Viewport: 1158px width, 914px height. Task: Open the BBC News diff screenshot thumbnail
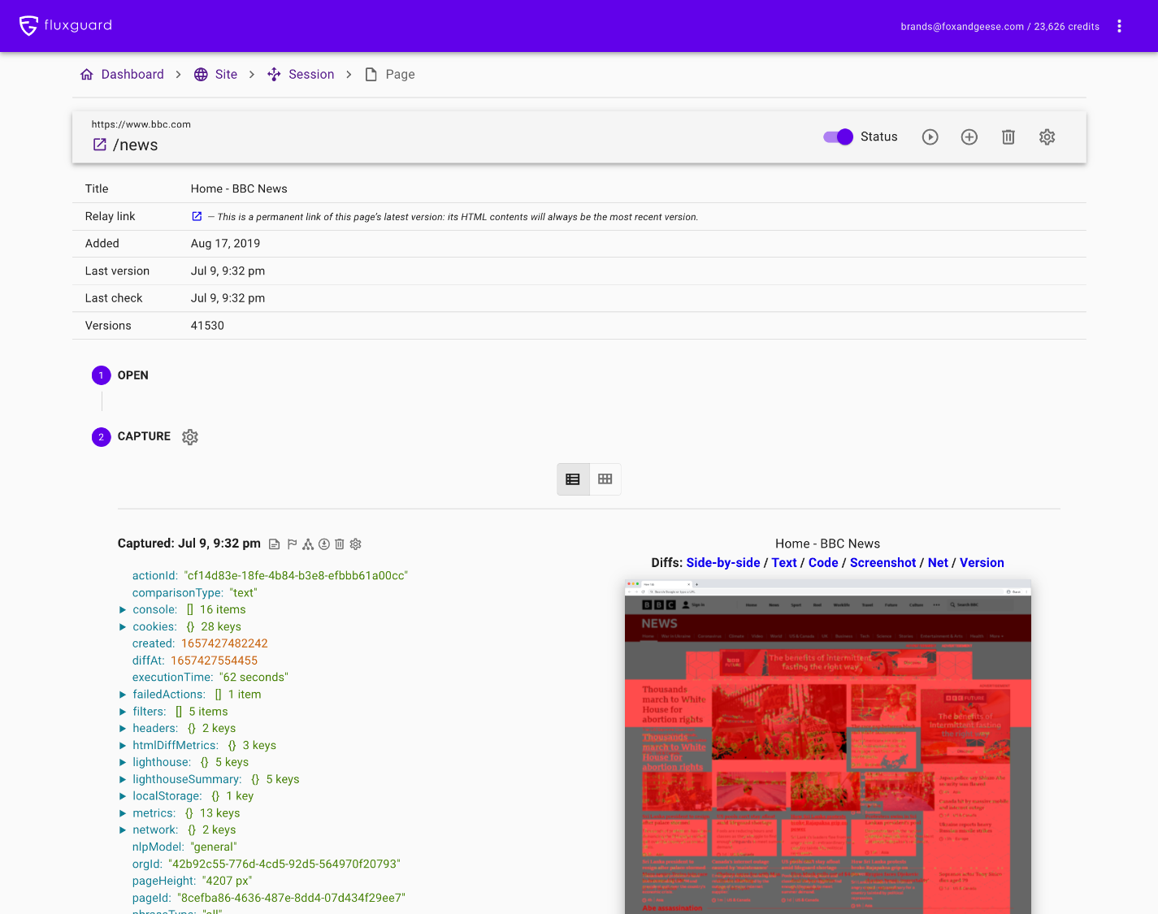[x=828, y=747]
